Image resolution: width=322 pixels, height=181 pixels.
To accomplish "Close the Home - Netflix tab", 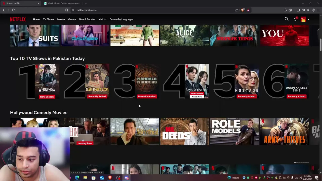I will pos(38,3).
